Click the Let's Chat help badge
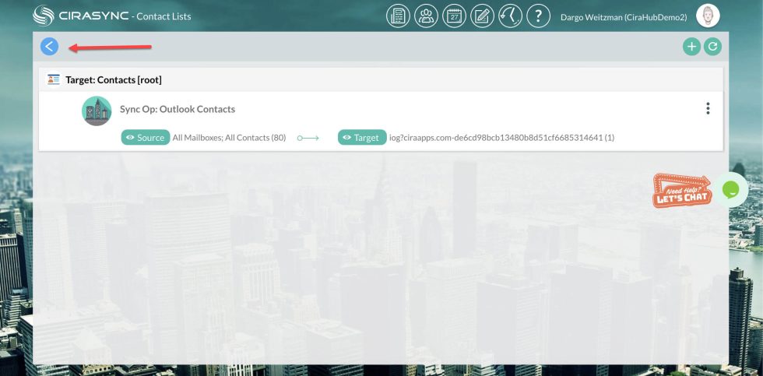This screenshot has width=763, height=376. (x=681, y=191)
